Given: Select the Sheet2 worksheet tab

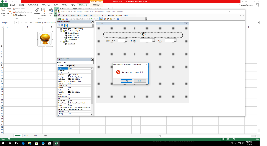Looking at the screenshot, I should click(x=27, y=136).
